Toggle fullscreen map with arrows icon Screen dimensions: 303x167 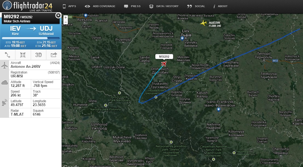click(x=23, y=55)
